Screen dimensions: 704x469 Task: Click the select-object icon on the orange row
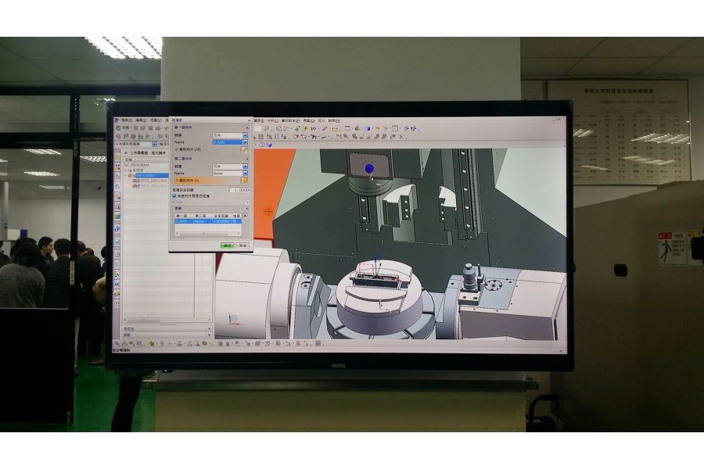[244, 181]
